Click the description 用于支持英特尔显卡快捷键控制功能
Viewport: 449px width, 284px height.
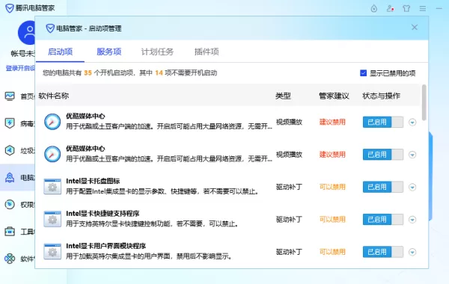152,223
